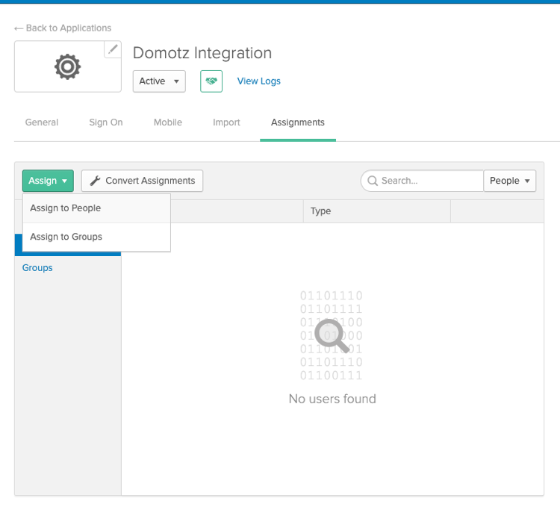Viewport: 560px width, 513px height.
Task: Collapse the green Assign dropdown
Action: 48,181
